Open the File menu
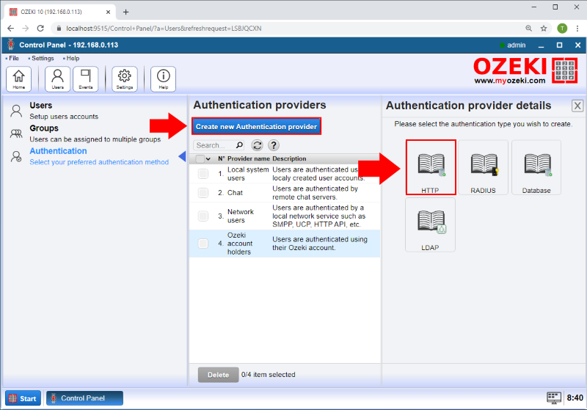The height and width of the screenshot is (410, 587). point(14,59)
